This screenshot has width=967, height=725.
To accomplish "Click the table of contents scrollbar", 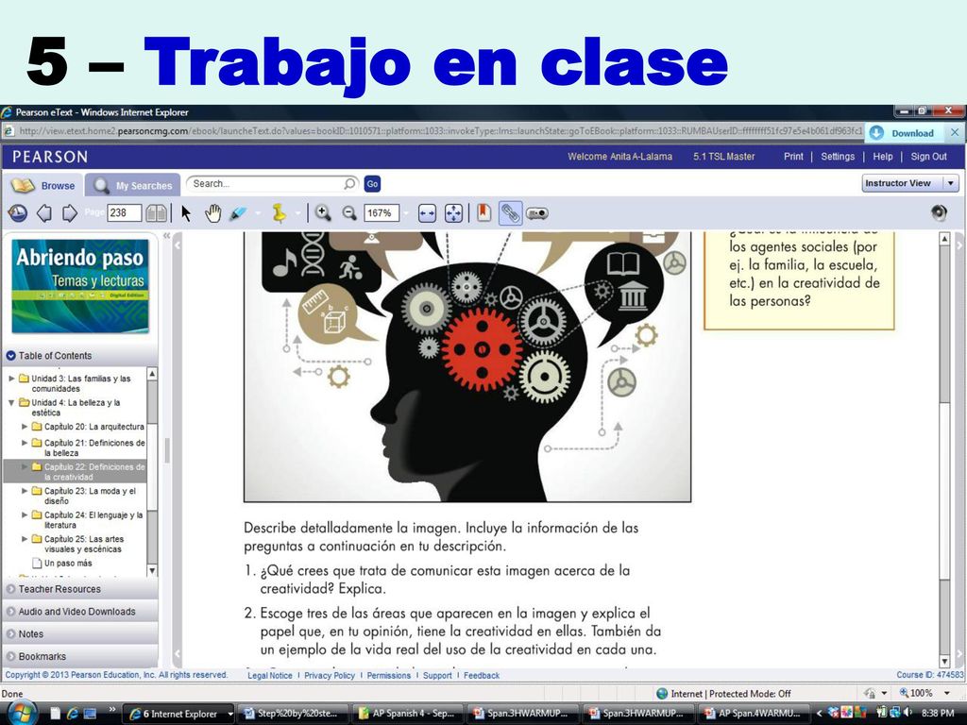I will [152, 472].
